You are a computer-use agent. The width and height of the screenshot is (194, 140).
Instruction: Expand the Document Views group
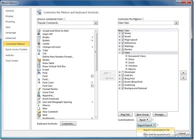126,56
